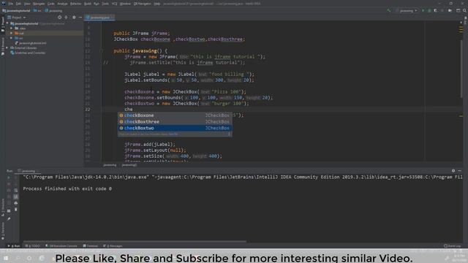468x263 pixels.
Task: Click the green Run button in toolbar
Action: click(423, 10)
